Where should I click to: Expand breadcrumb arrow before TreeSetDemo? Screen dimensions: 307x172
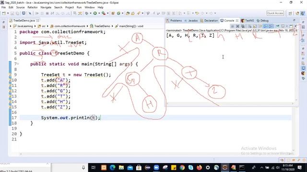pyautogui.click(x=87, y=26)
